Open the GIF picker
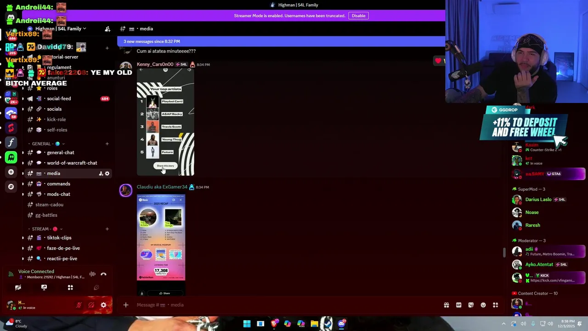588x331 pixels. (x=458, y=305)
